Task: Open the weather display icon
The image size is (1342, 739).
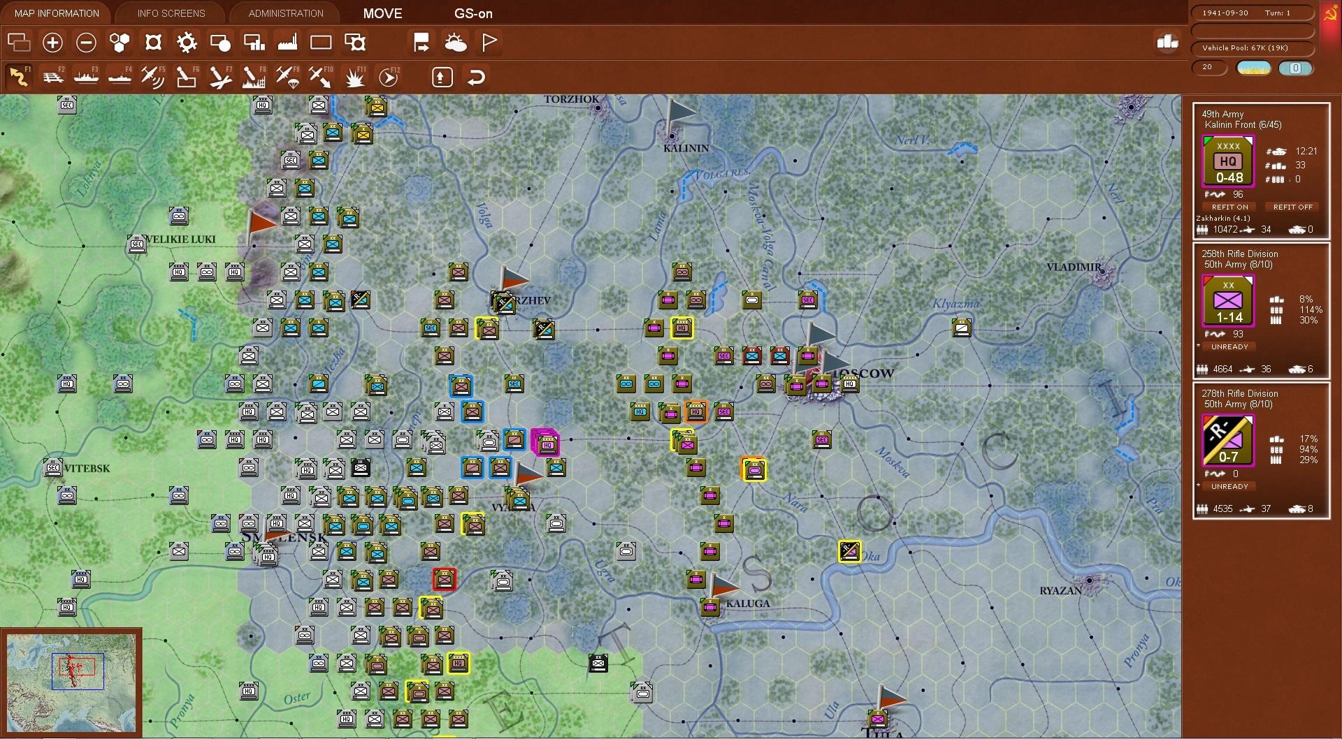Action: 456,42
